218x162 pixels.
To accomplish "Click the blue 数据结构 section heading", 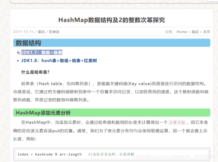I will 112,43.
